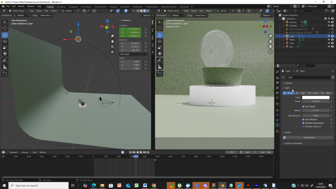Enable the Shadow Caustics checkbox
336x189 pixels.
tap(303, 126)
